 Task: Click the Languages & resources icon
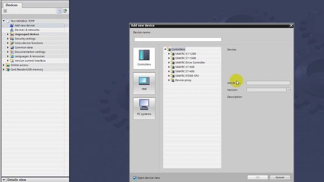[12, 56]
